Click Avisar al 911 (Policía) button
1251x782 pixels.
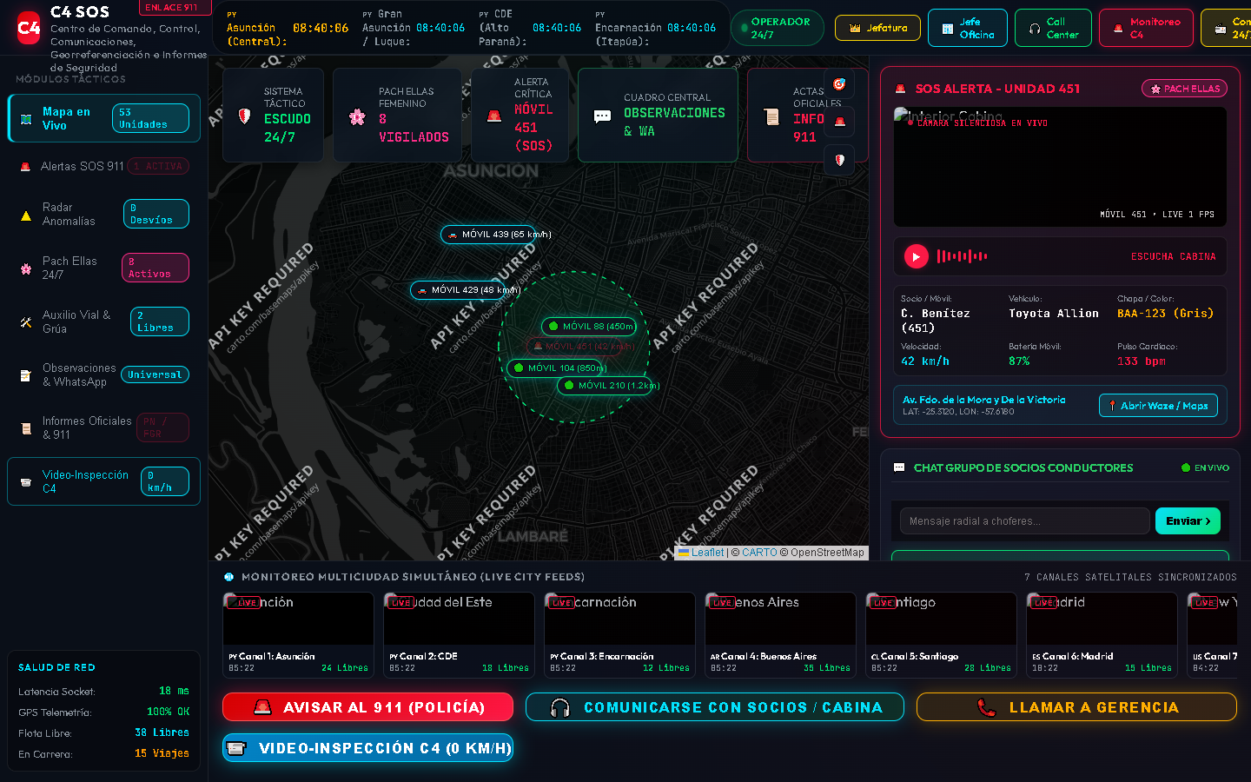[x=368, y=707]
